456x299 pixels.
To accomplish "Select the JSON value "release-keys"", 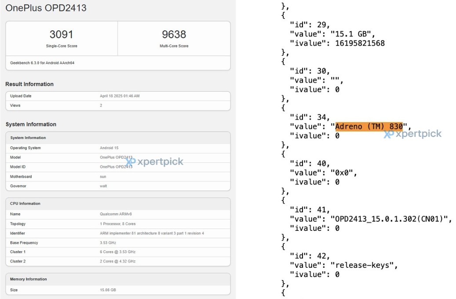I will click(x=362, y=265).
